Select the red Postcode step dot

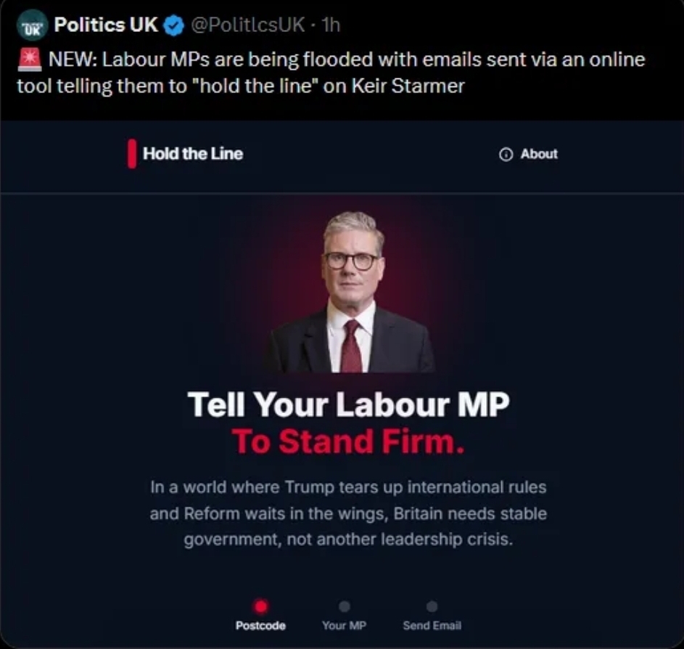pos(261,607)
